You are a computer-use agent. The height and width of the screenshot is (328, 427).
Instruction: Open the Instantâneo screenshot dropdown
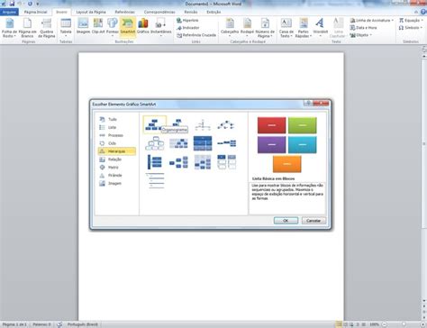click(x=160, y=28)
